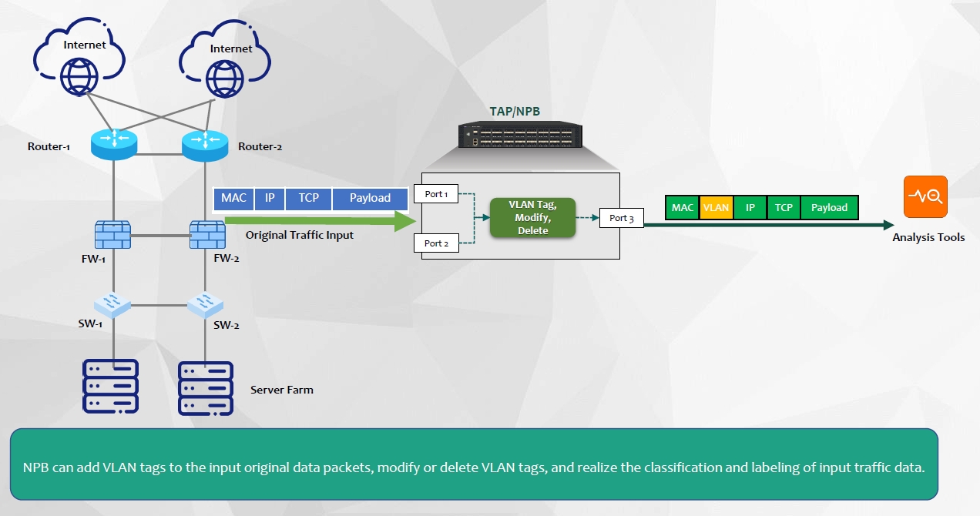Image resolution: width=980 pixels, height=516 pixels.
Task: Click the TAP/NPB device image
Action: point(521,135)
